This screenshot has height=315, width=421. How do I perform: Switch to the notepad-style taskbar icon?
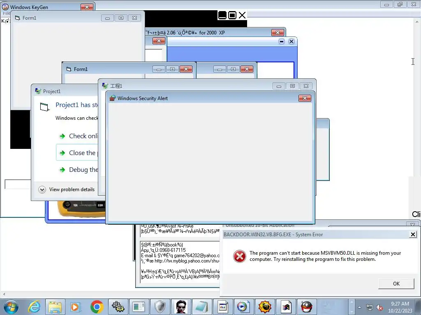click(x=201, y=307)
